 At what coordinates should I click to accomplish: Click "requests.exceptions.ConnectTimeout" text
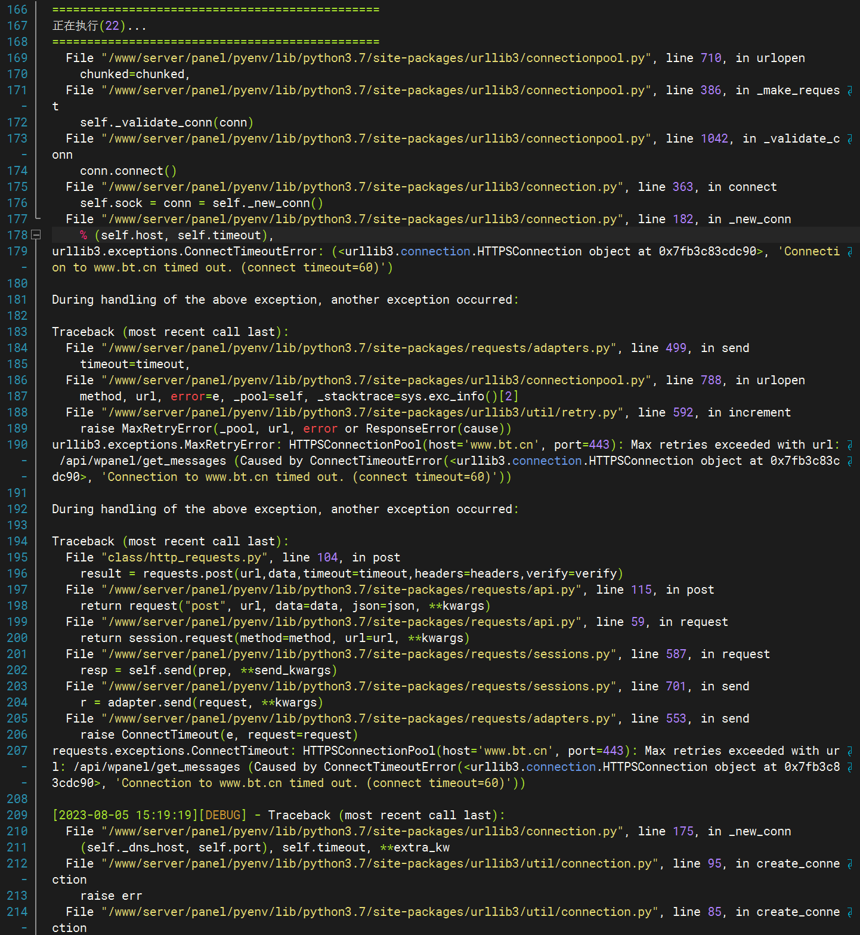pos(171,751)
